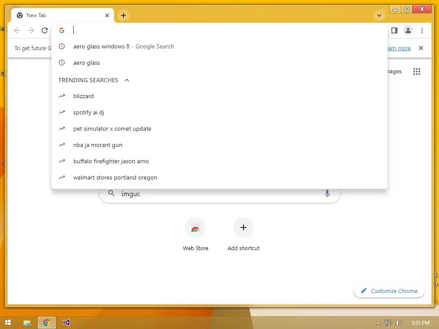Select 'buffalo firefighter jason arno' suggestion

coord(219,161)
